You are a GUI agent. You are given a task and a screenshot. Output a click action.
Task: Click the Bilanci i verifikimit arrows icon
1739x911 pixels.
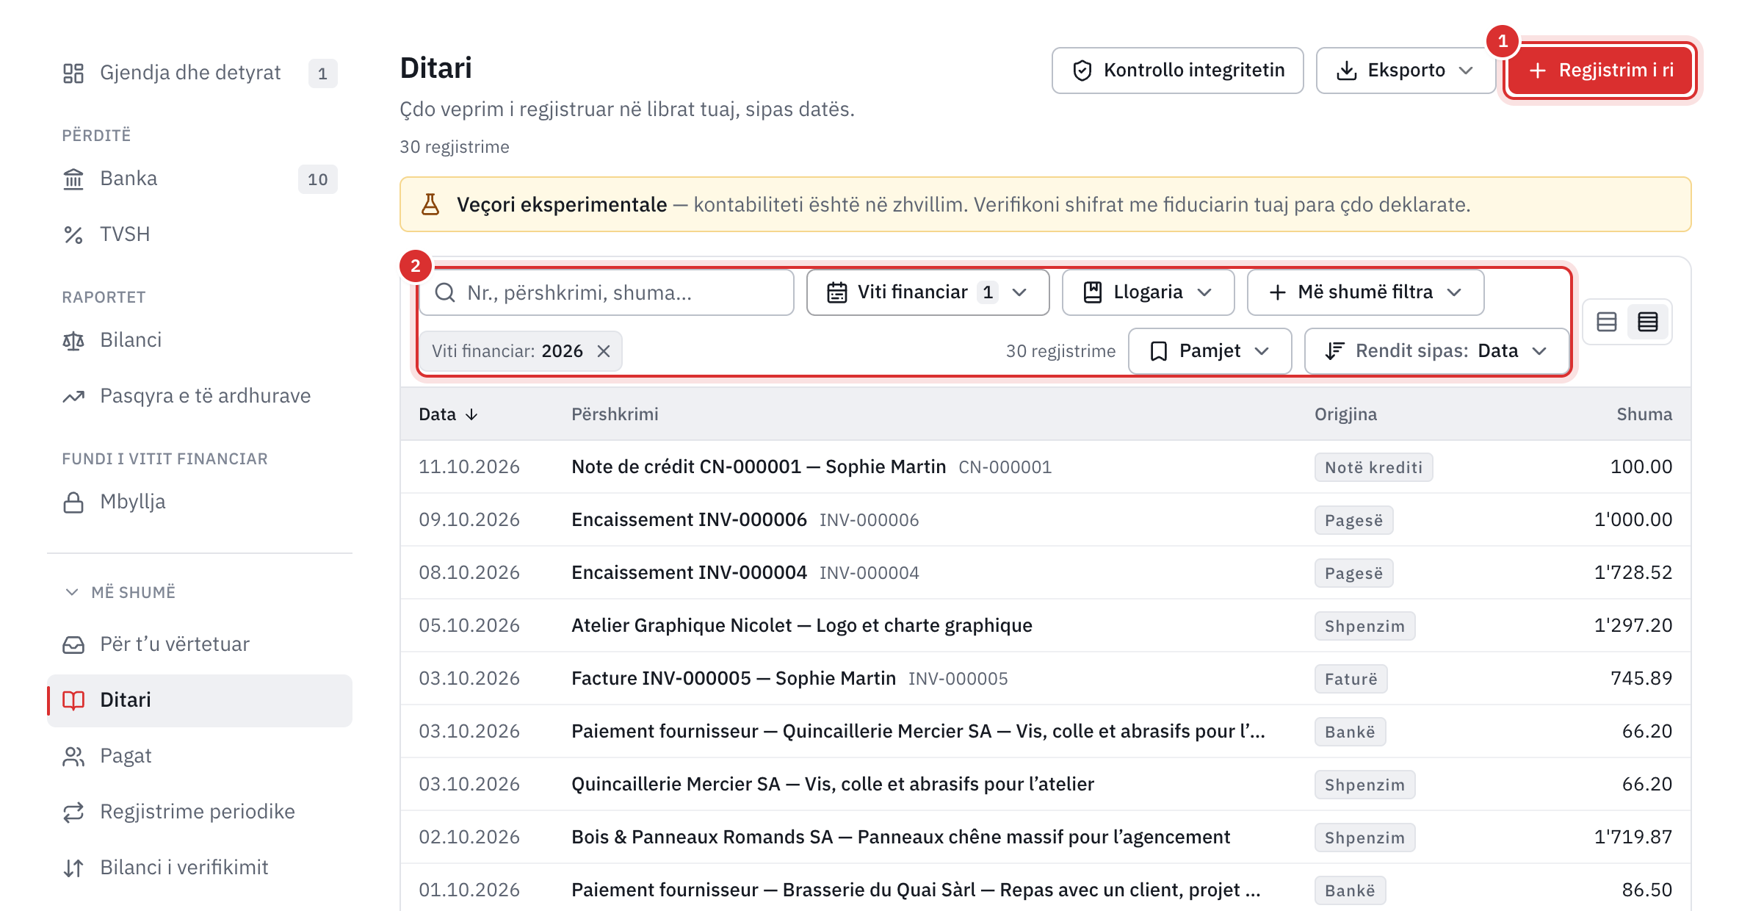point(73,868)
